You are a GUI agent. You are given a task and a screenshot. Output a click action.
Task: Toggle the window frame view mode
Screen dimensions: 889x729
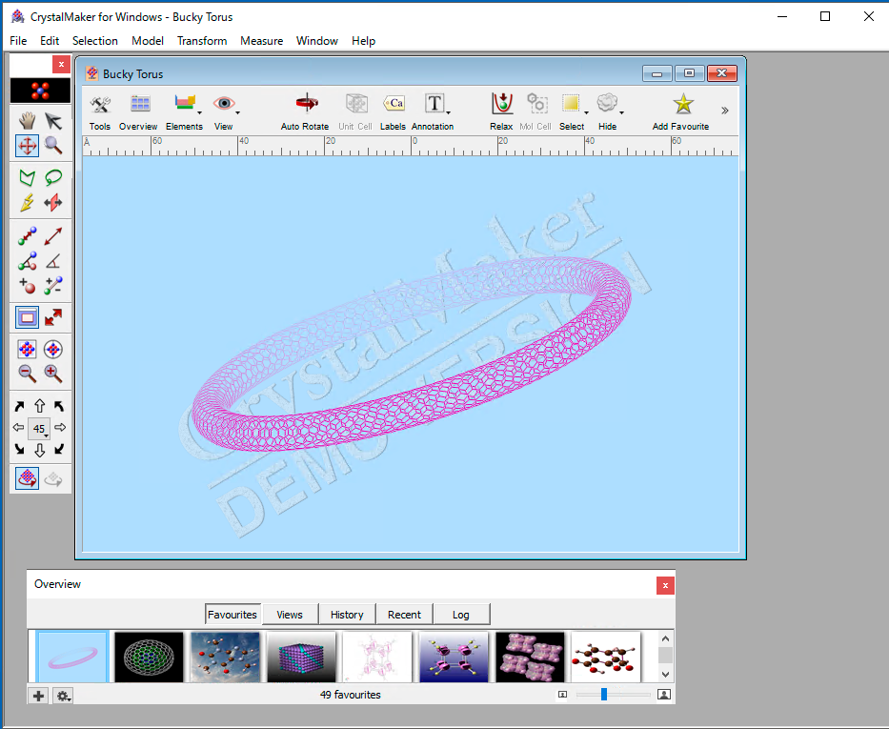click(x=27, y=317)
